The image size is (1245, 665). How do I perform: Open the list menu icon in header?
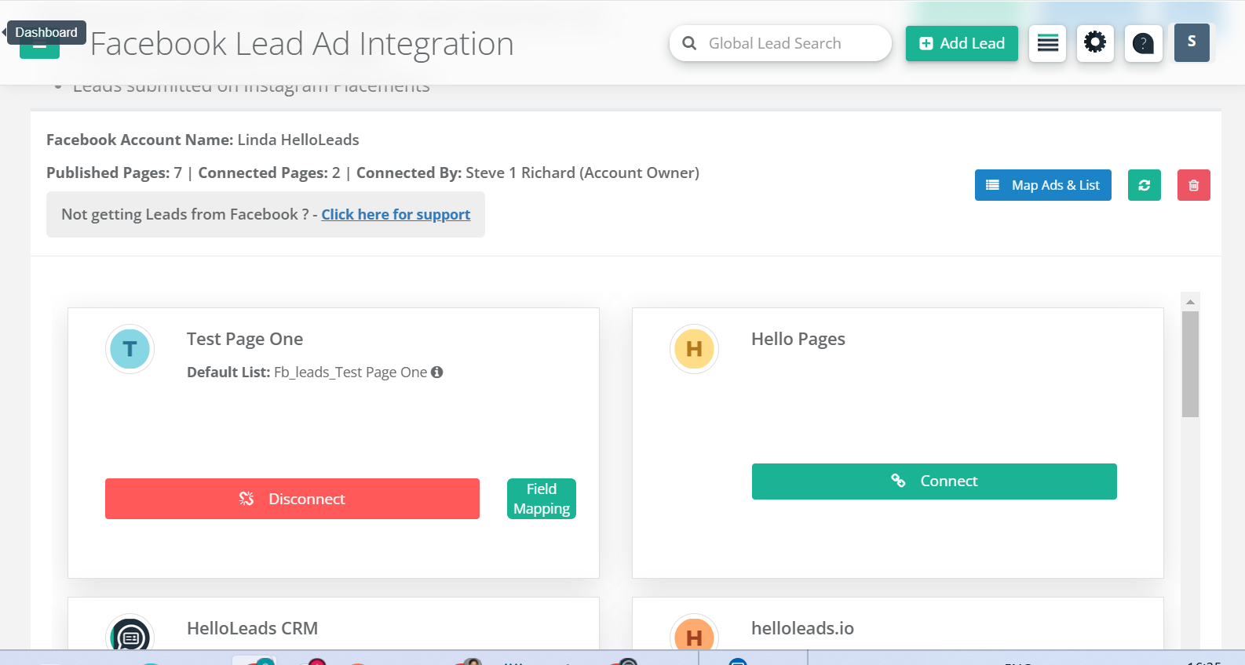coord(1047,43)
